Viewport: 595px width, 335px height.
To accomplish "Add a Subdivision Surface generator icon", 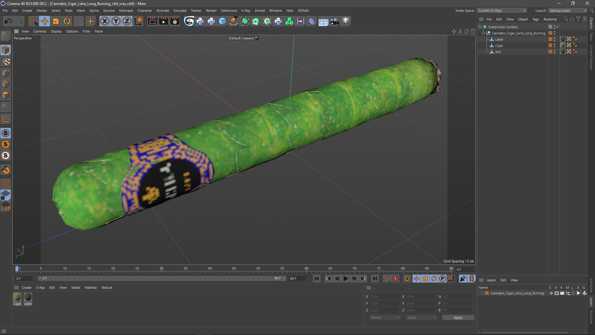I will click(x=245, y=21).
